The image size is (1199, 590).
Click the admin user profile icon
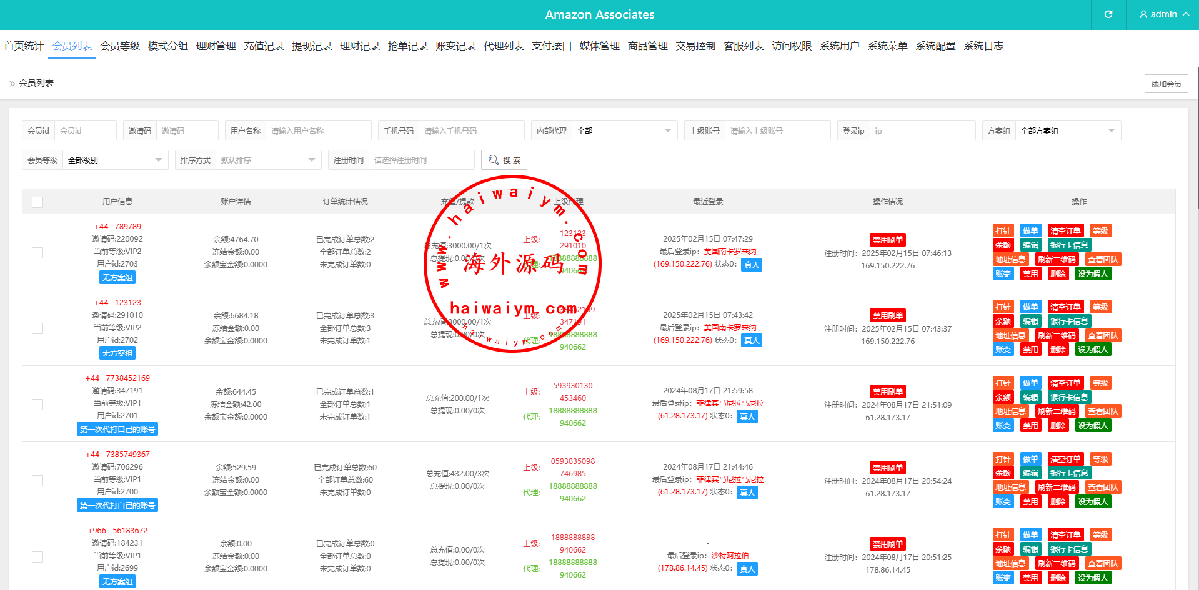[x=1143, y=14]
